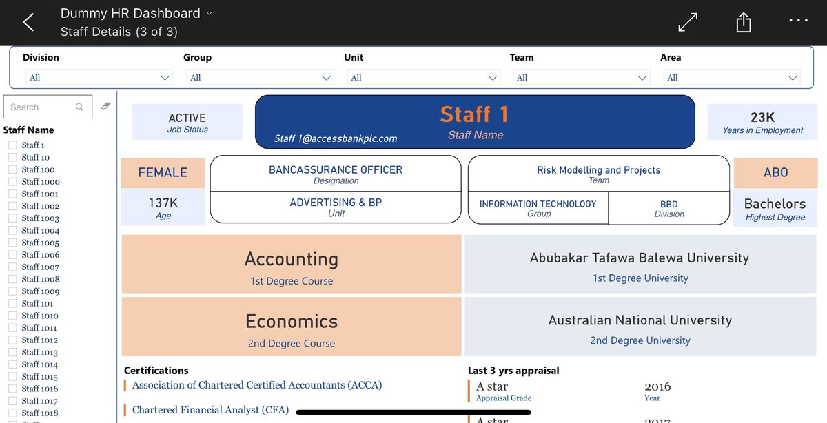Viewport: 827px width, 423px height.
Task: Click the FEMALE gender card
Action: pos(163,173)
